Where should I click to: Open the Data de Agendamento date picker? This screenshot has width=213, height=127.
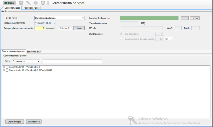tap(45, 23)
